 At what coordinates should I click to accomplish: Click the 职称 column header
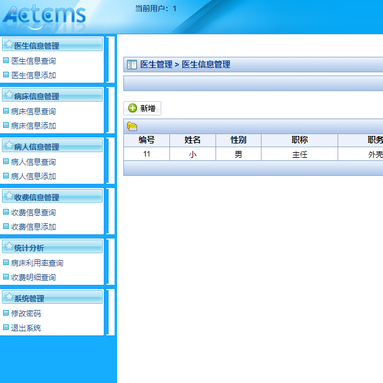pyautogui.click(x=300, y=140)
